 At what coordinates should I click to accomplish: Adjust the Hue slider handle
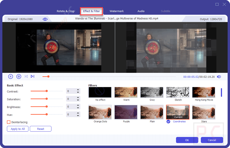point(47,114)
